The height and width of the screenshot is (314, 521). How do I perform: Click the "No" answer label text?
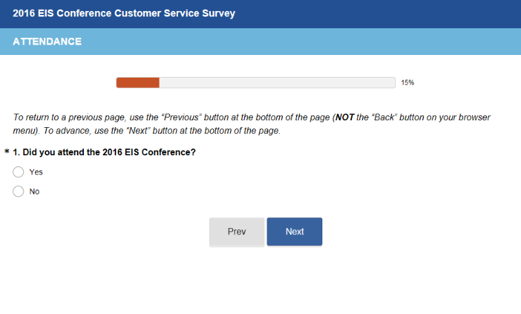point(34,192)
